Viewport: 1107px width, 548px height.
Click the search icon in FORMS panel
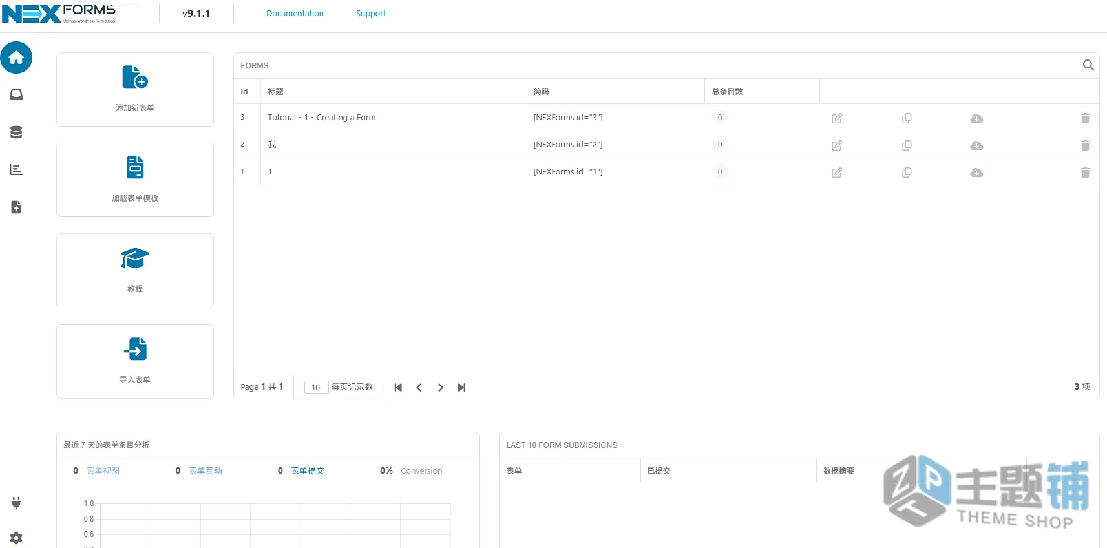tap(1088, 65)
